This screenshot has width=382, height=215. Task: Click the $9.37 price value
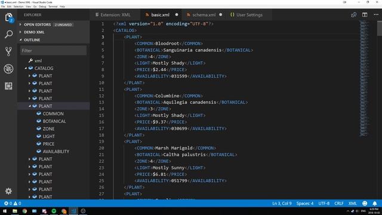pos(159,122)
